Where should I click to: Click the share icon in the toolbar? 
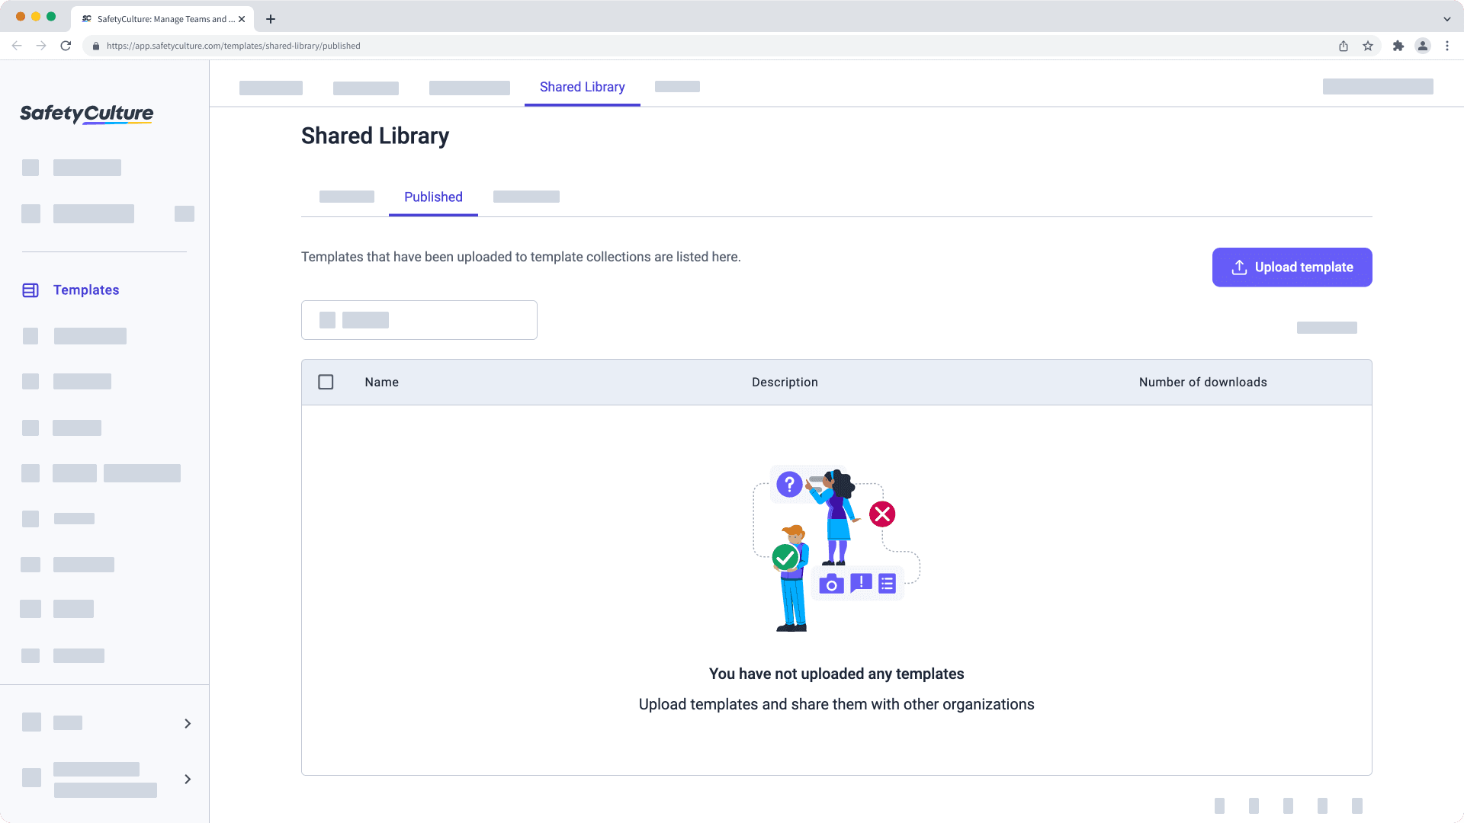tap(1343, 46)
